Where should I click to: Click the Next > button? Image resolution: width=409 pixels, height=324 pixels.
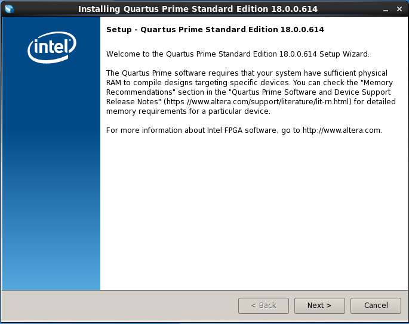pyautogui.click(x=319, y=306)
